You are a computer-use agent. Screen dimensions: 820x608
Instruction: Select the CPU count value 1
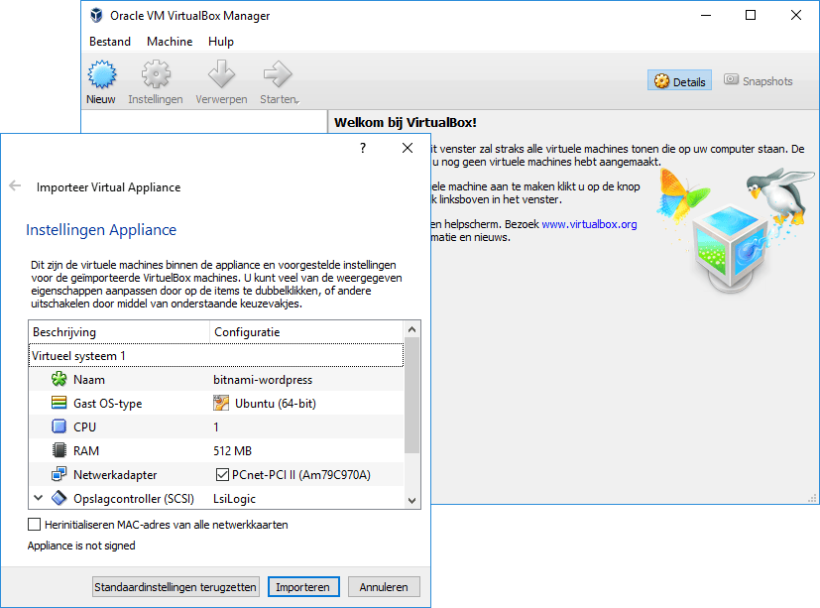tap(216, 426)
